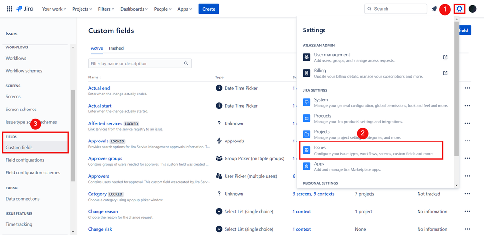Click the 7 projects cell for Category
This screenshot has width=484, height=235.
365,194
